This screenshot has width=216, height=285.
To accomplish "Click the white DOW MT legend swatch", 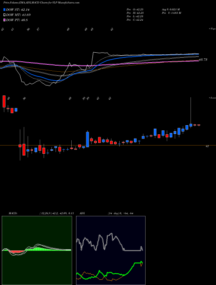I will (4, 15).
